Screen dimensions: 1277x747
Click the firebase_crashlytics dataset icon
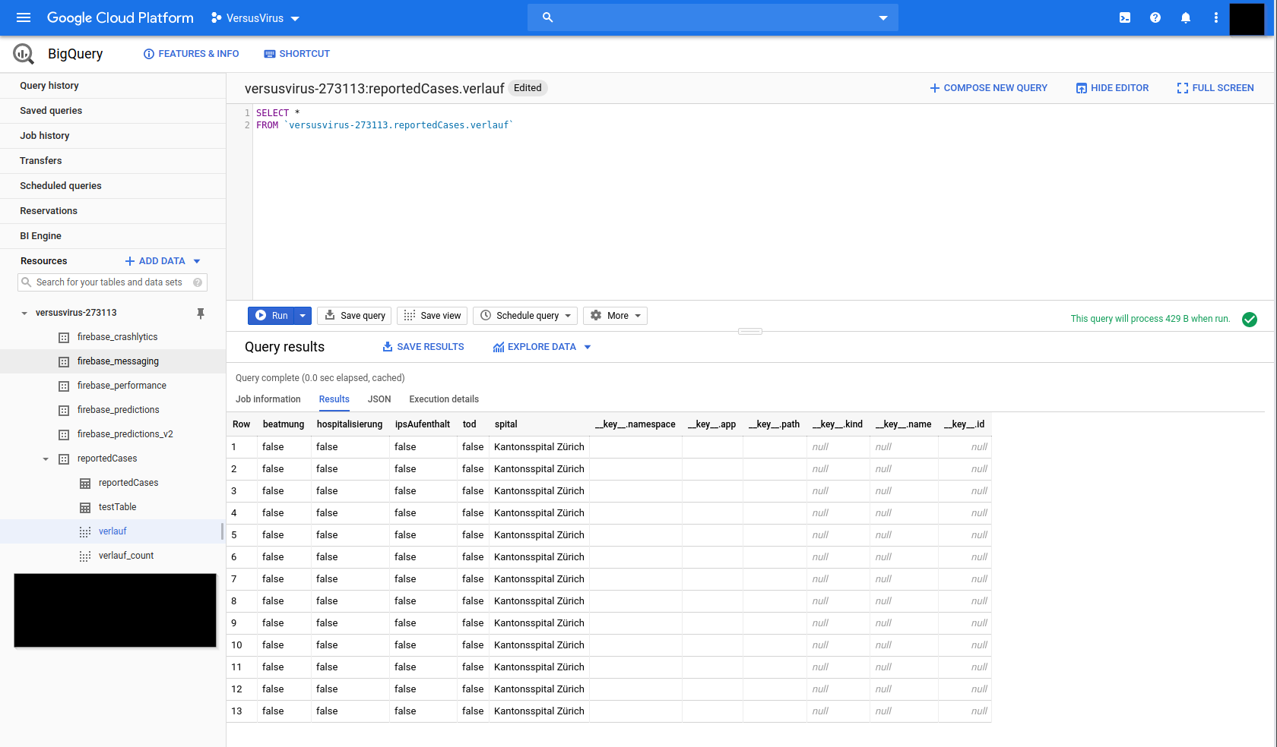(64, 337)
